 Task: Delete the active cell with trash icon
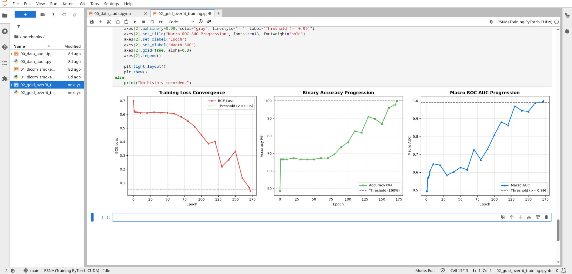(546, 217)
